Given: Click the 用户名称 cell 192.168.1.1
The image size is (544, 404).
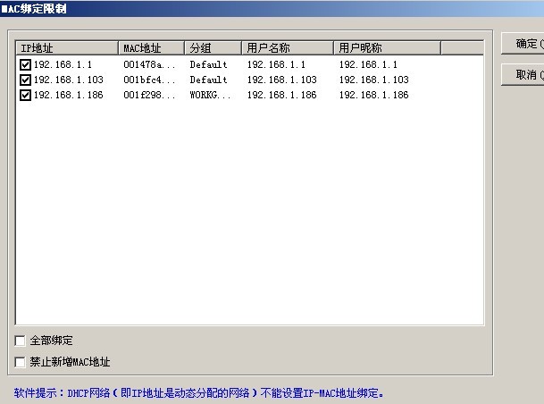Looking at the screenshot, I should pos(276,64).
